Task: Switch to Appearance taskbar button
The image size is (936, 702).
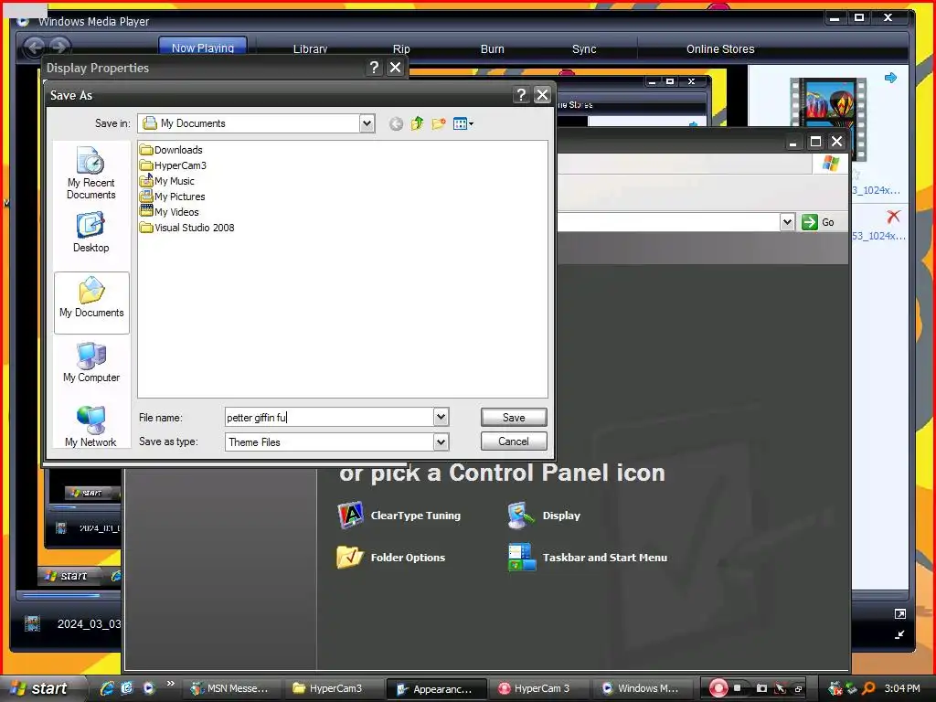Action: 436,689
